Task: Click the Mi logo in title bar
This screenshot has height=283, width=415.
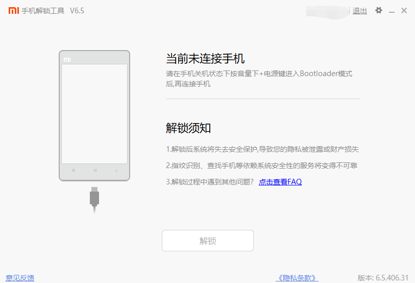Action: 14,11
